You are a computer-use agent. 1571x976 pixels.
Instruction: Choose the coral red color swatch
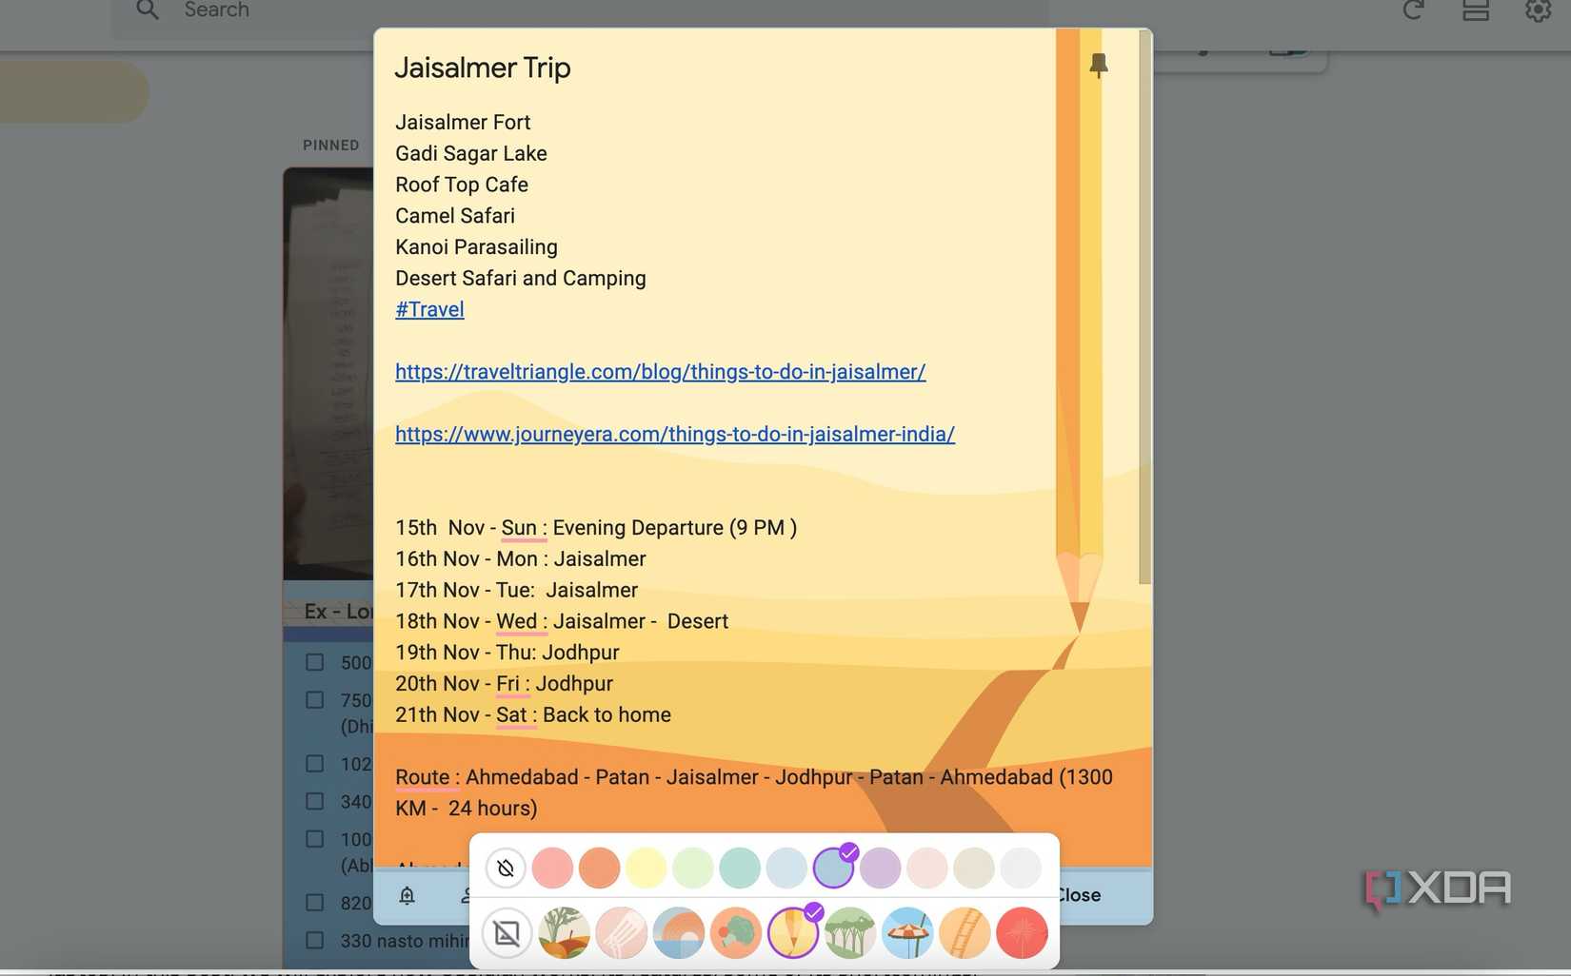552,868
